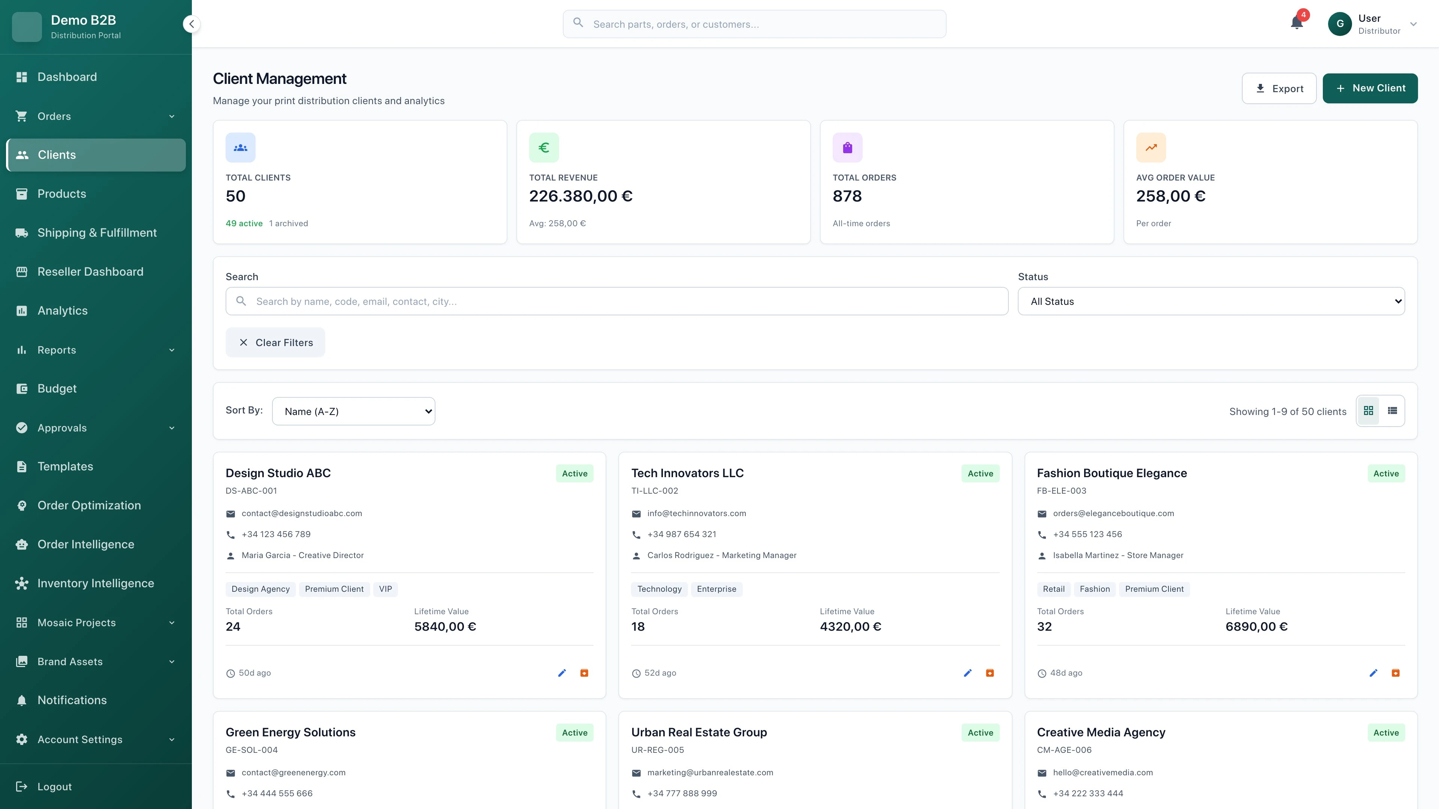Click the search magnifier in the top bar

(578, 24)
